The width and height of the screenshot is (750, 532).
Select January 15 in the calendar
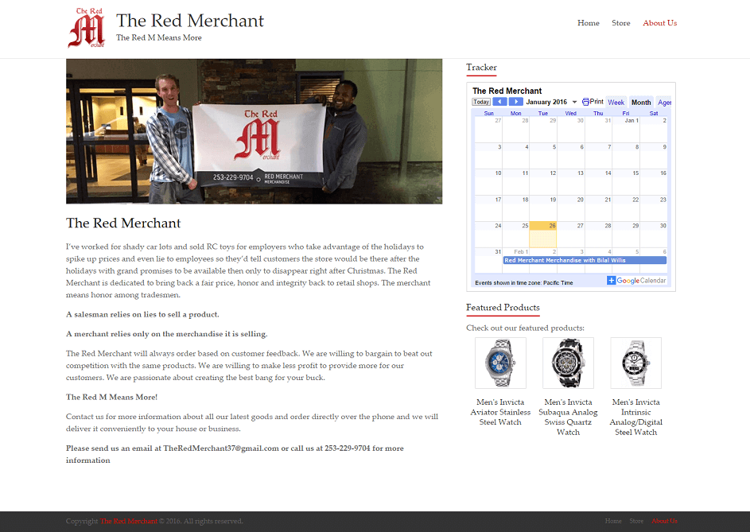626,182
